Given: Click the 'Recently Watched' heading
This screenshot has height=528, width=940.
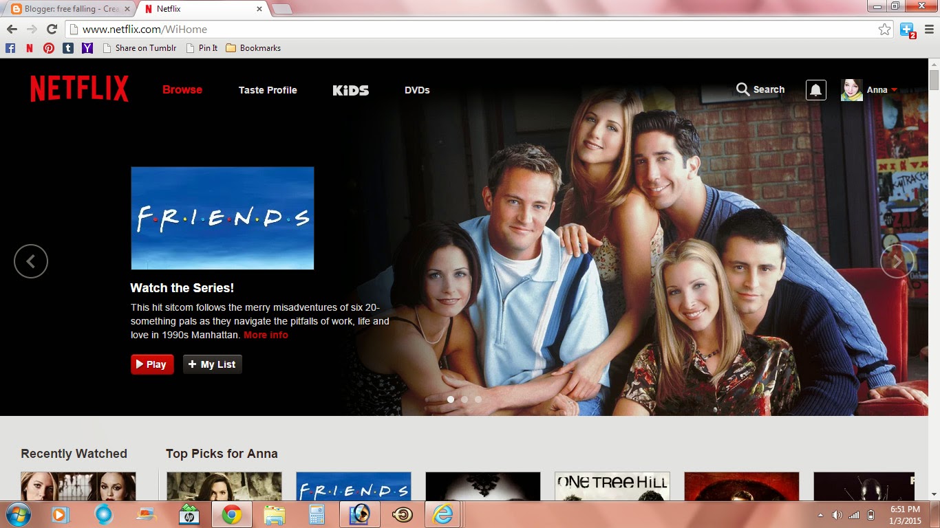Looking at the screenshot, I should tap(74, 454).
